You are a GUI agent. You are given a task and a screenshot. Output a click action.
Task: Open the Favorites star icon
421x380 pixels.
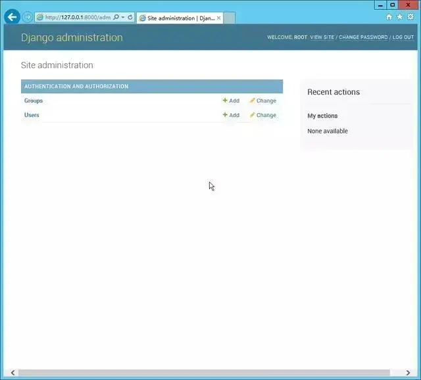click(x=400, y=17)
